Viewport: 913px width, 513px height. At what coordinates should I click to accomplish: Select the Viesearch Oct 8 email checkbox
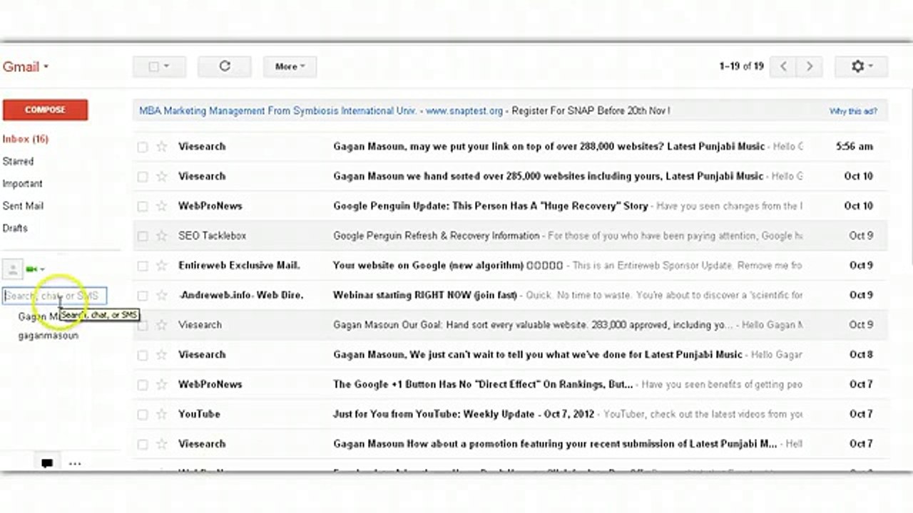coord(143,355)
